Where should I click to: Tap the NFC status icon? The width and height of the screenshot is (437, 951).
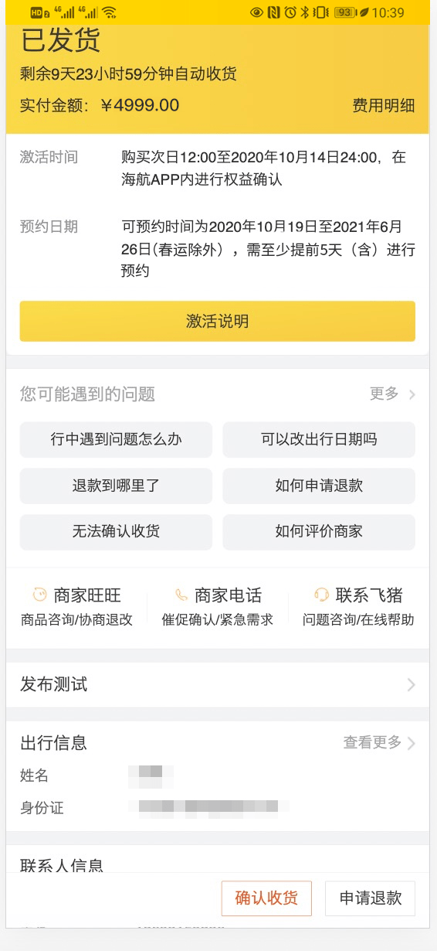273,12
